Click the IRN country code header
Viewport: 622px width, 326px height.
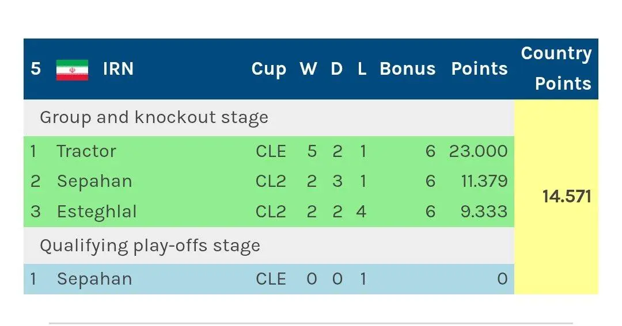pos(118,69)
